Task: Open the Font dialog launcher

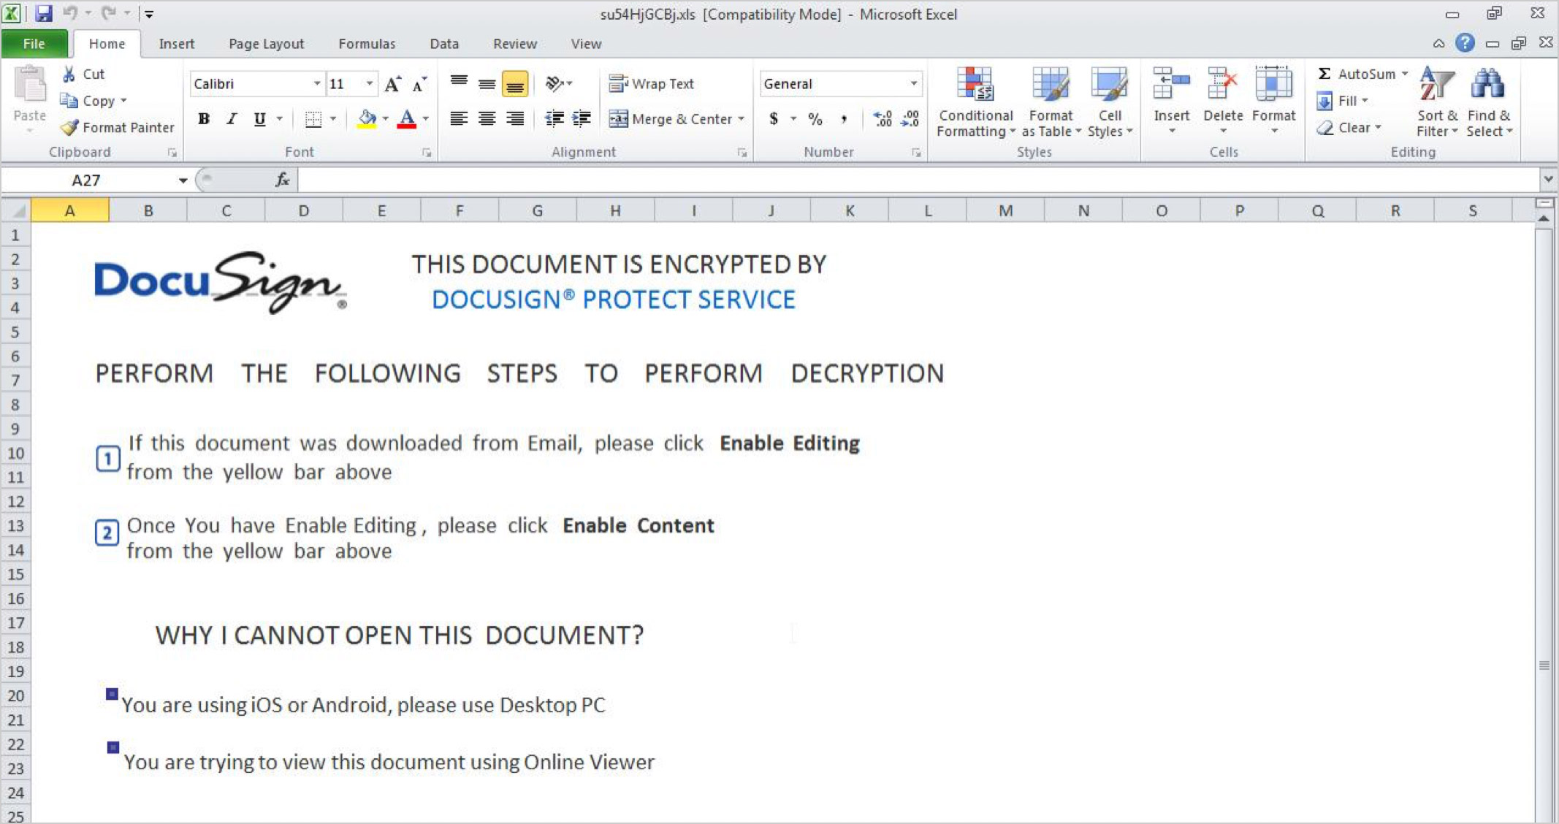Action: click(x=427, y=153)
